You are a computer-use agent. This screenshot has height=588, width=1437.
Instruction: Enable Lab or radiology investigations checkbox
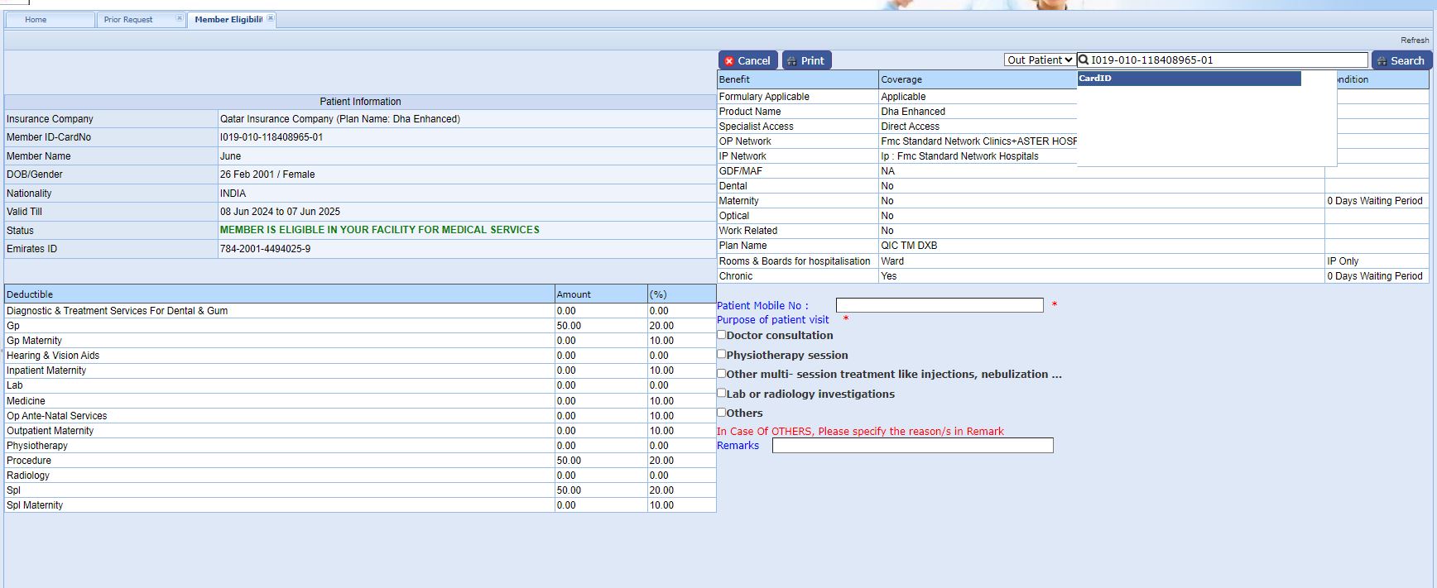pyautogui.click(x=722, y=393)
